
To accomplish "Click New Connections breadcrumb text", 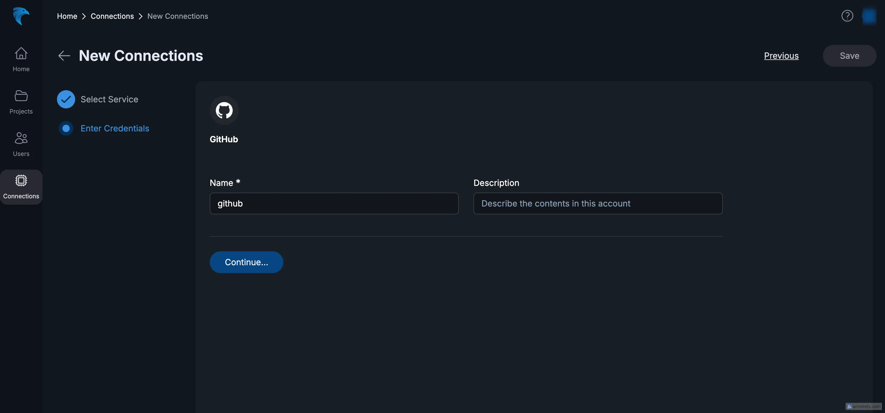I will pos(178,16).
